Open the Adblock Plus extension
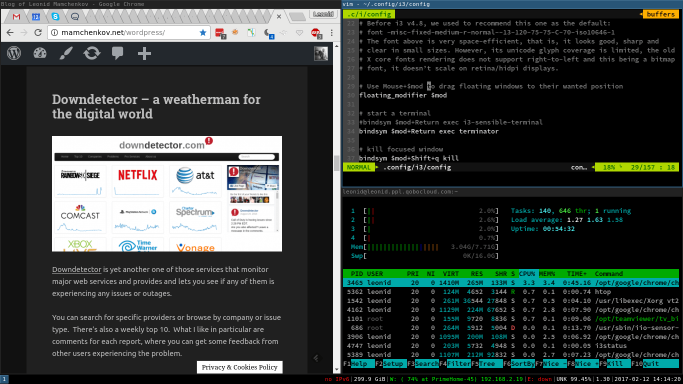The height and width of the screenshot is (384, 683). point(316,33)
